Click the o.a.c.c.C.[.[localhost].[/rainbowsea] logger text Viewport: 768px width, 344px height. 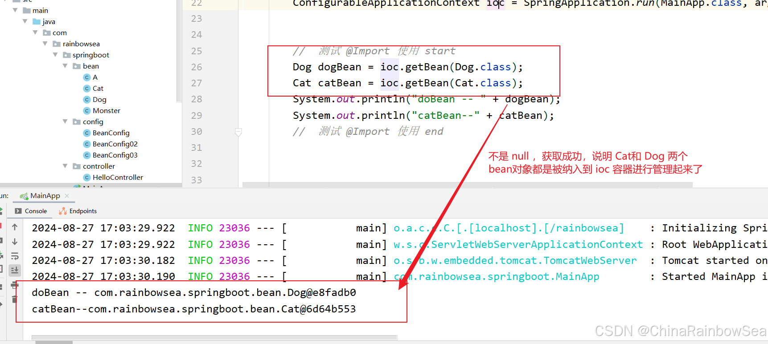pos(509,228)
